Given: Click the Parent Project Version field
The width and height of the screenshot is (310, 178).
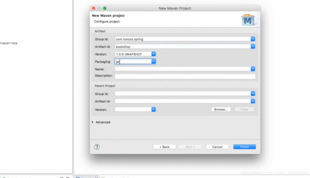Looking at the screenshot, I should click(x=133, y=109).
